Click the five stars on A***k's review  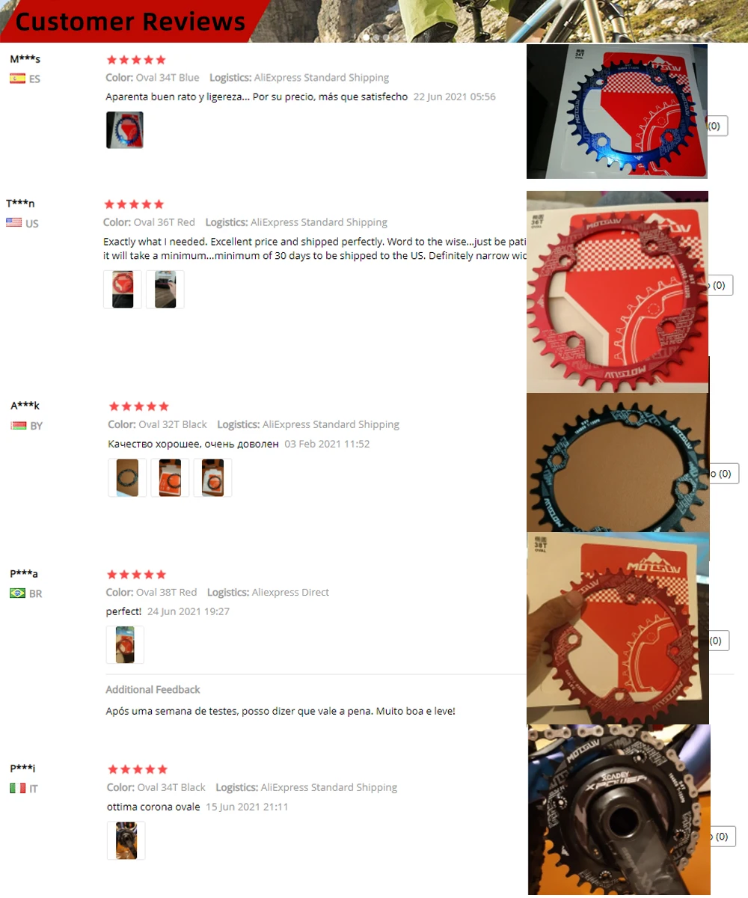[138, 406]
